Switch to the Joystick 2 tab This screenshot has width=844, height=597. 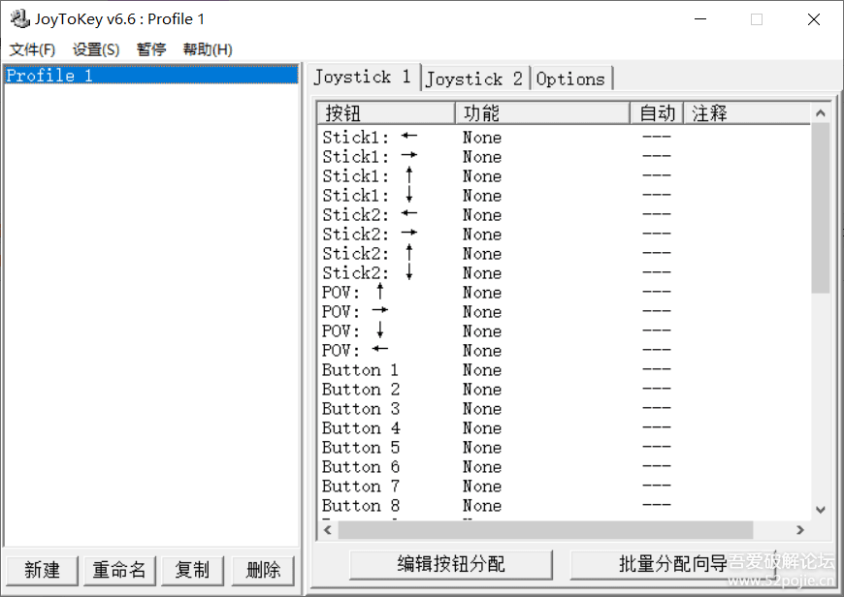[474, 79]
